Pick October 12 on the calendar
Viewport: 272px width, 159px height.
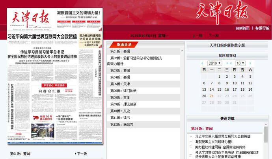(x=250, y=83)
